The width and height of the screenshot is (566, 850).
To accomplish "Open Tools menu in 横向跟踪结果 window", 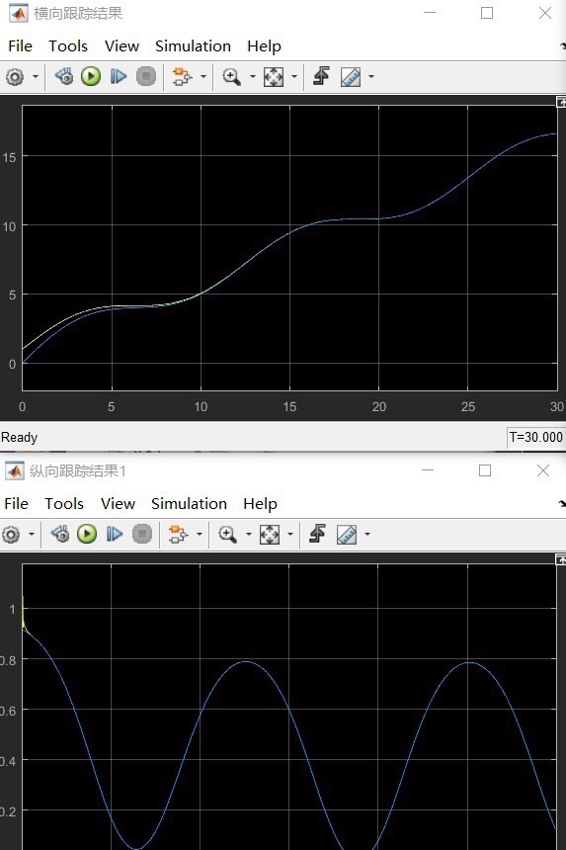I will coord(68,46).
